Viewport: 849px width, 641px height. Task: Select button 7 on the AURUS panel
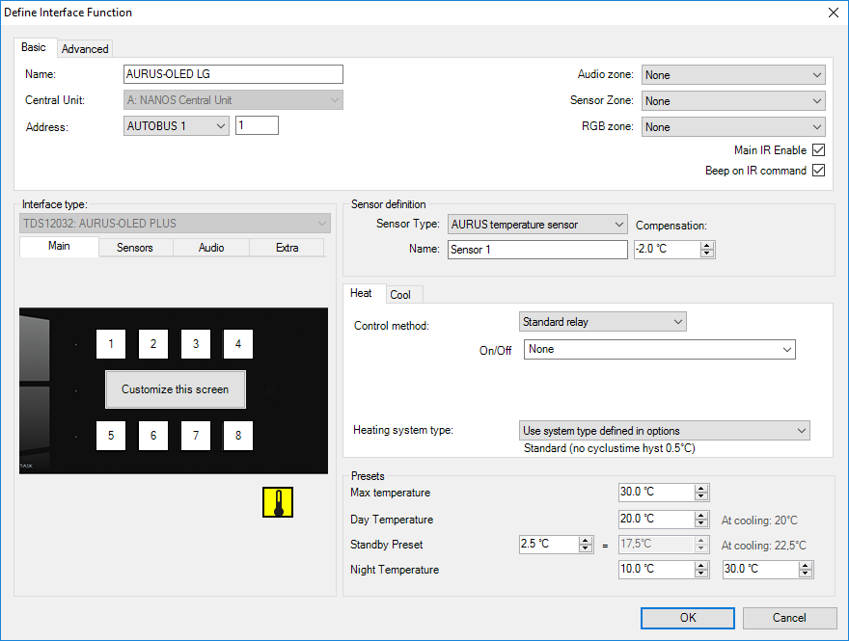[196, 436]
